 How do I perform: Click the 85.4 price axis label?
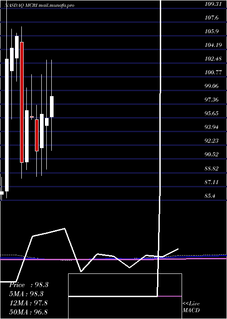pos(210,196)
